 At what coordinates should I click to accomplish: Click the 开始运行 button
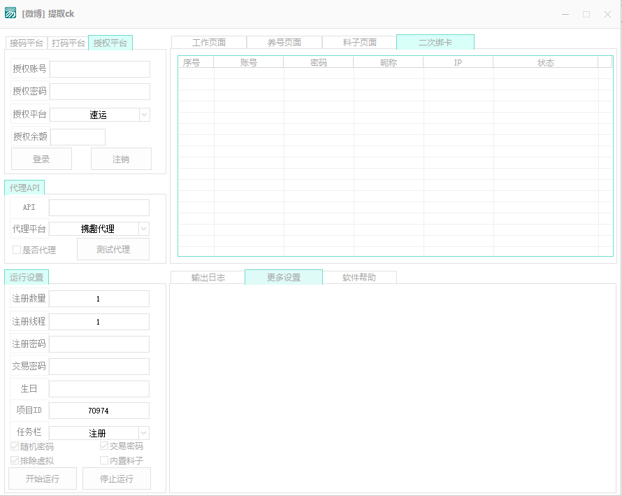pos(42,479)
